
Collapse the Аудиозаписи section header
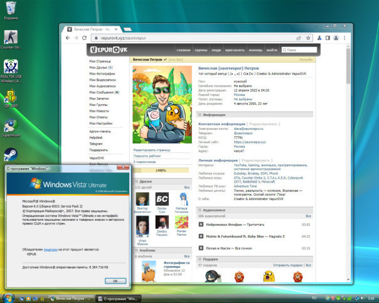(255, 210)
